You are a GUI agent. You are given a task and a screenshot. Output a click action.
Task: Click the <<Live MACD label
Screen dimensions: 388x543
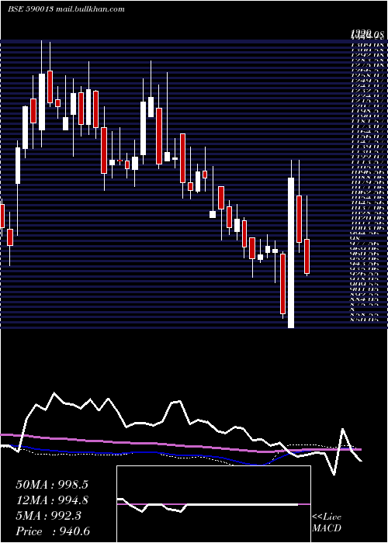(x=327, y=523)
